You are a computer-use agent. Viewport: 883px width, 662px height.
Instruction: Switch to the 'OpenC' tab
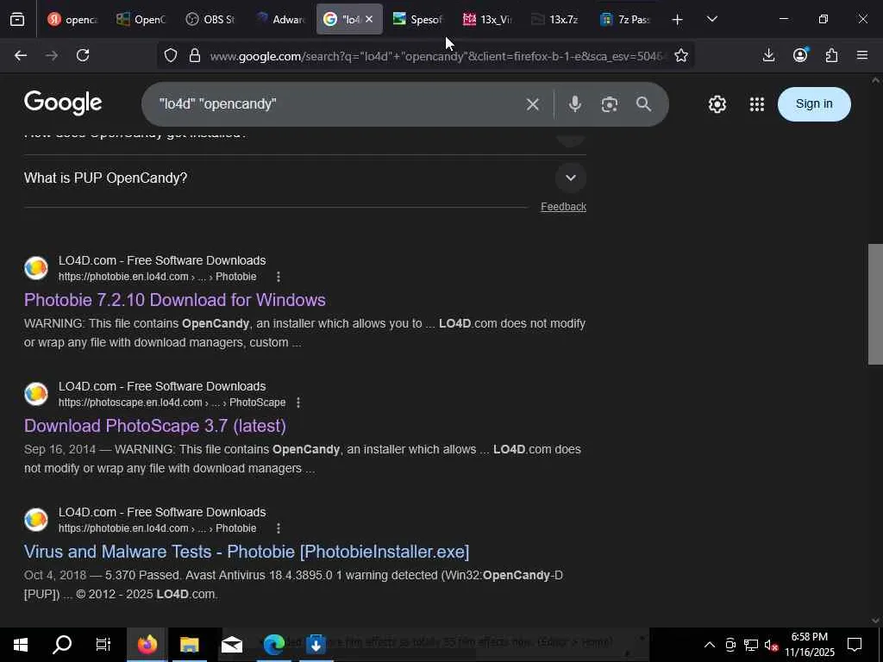tap(141, 19)
